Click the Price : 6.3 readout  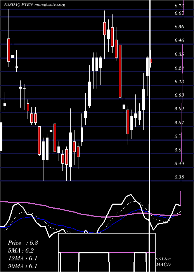[x=23, y=243]
